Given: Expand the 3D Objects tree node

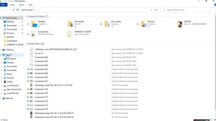Looking at the screenshot, I should [x=1, y=59].
